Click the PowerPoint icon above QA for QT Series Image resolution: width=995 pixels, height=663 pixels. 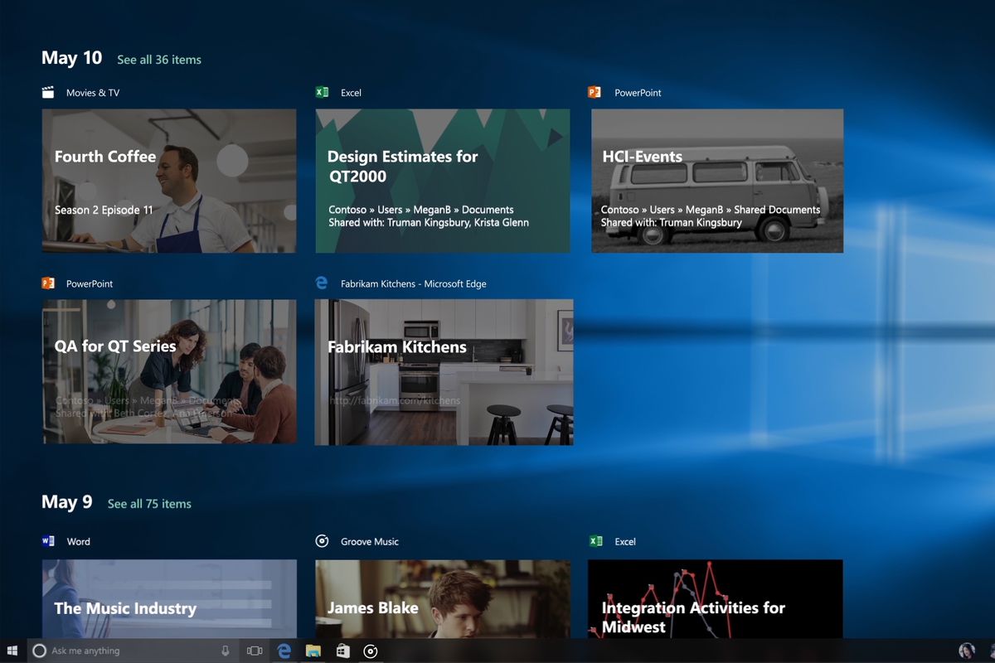49,283
